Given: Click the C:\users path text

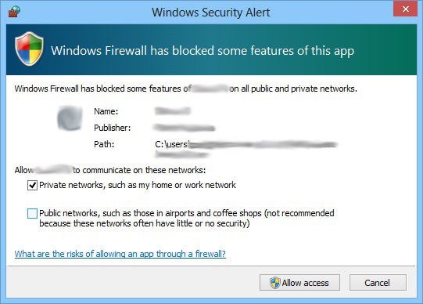Looking at the screenshot, I should pos(171,144).
